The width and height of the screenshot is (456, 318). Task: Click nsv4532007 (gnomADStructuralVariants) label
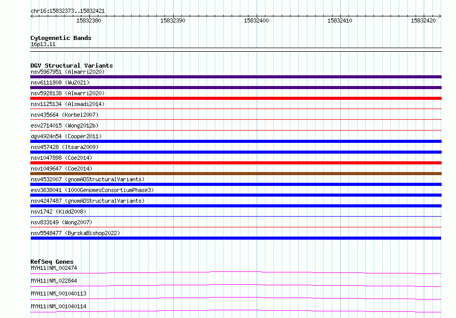88,179
